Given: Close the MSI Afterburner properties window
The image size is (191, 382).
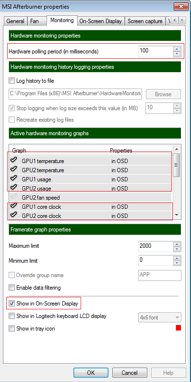Looking at the screenshot, I should (180, 6).
